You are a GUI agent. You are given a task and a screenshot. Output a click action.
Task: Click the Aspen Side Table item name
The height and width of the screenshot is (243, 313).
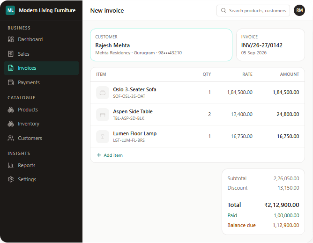coord(133,111)
